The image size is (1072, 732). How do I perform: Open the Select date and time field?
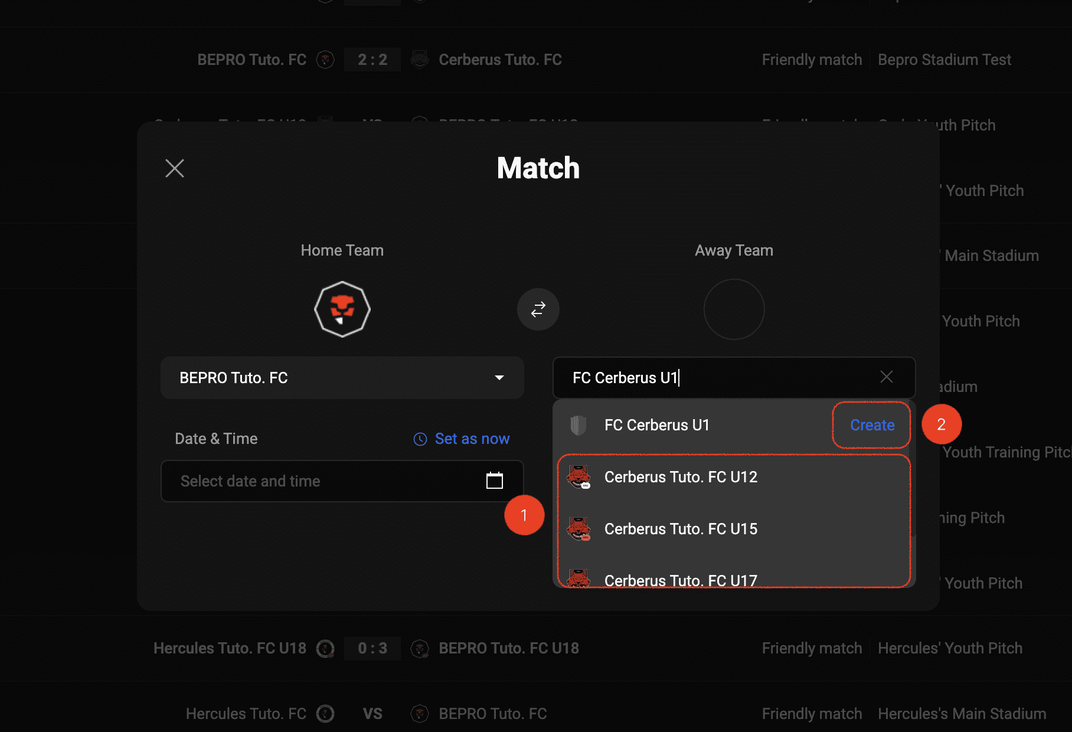tap(342, 481)
